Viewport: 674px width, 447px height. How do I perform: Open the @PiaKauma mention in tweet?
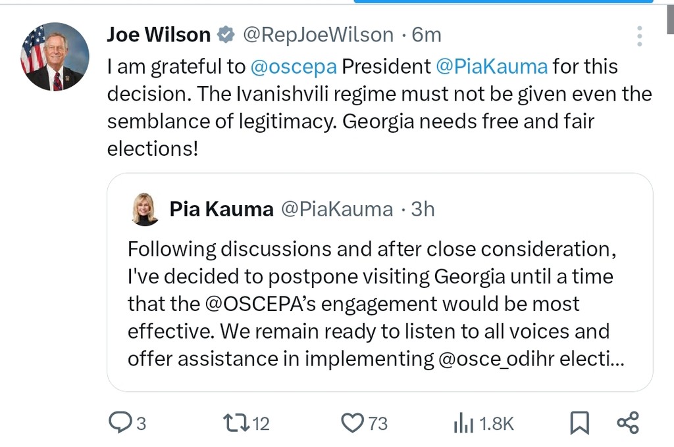click(x=491, y=67)
